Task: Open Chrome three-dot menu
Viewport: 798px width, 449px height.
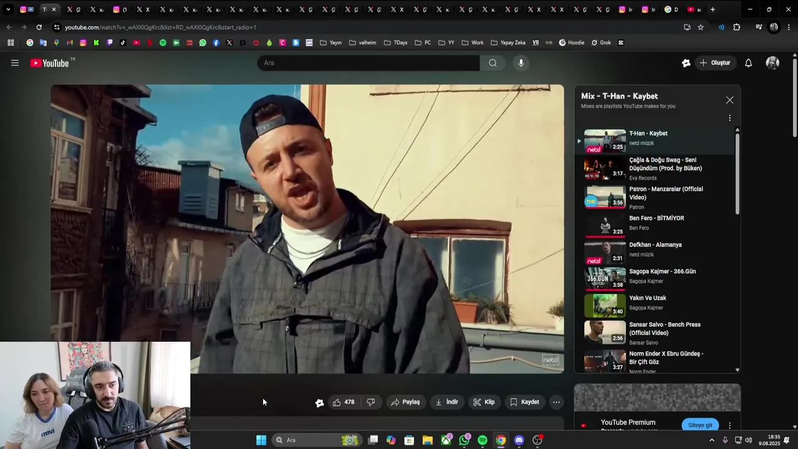Action: (x=789, y=27)
